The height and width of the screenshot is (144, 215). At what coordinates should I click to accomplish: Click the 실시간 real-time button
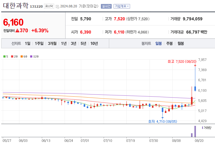click(x=106, y=6)
